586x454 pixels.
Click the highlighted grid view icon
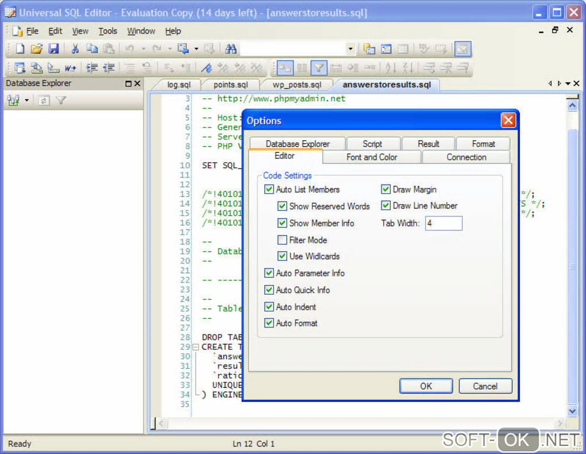point(285,68)
